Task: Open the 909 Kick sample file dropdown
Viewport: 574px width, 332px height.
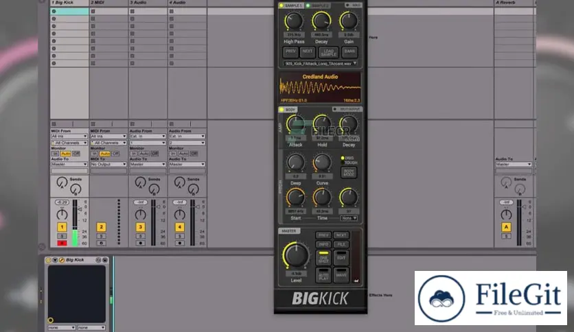Action: [x=321, y=64]
